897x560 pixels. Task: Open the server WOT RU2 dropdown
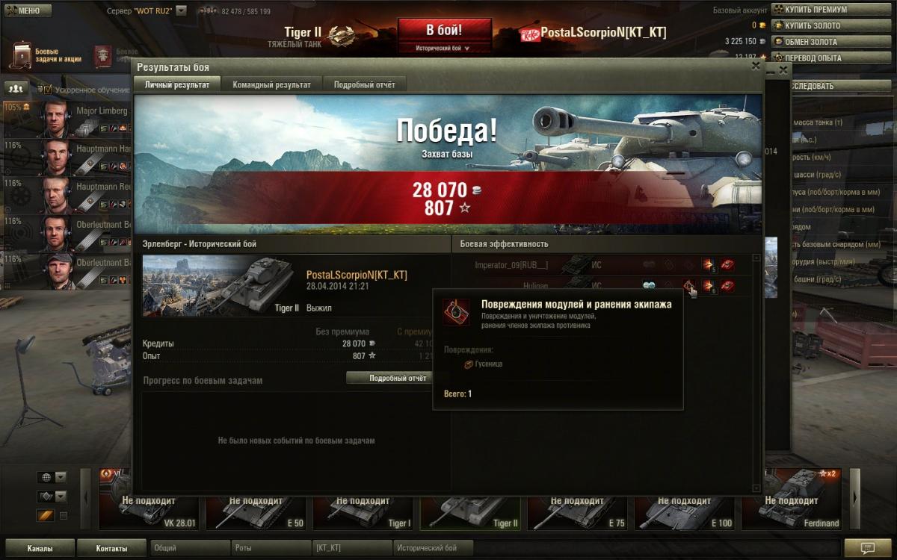(181, 11)
